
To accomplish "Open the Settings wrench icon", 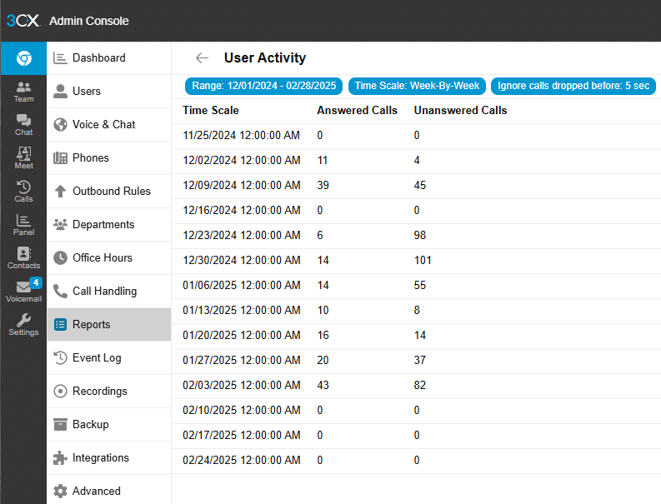I will pyautogui.click(x=23, y=325).
